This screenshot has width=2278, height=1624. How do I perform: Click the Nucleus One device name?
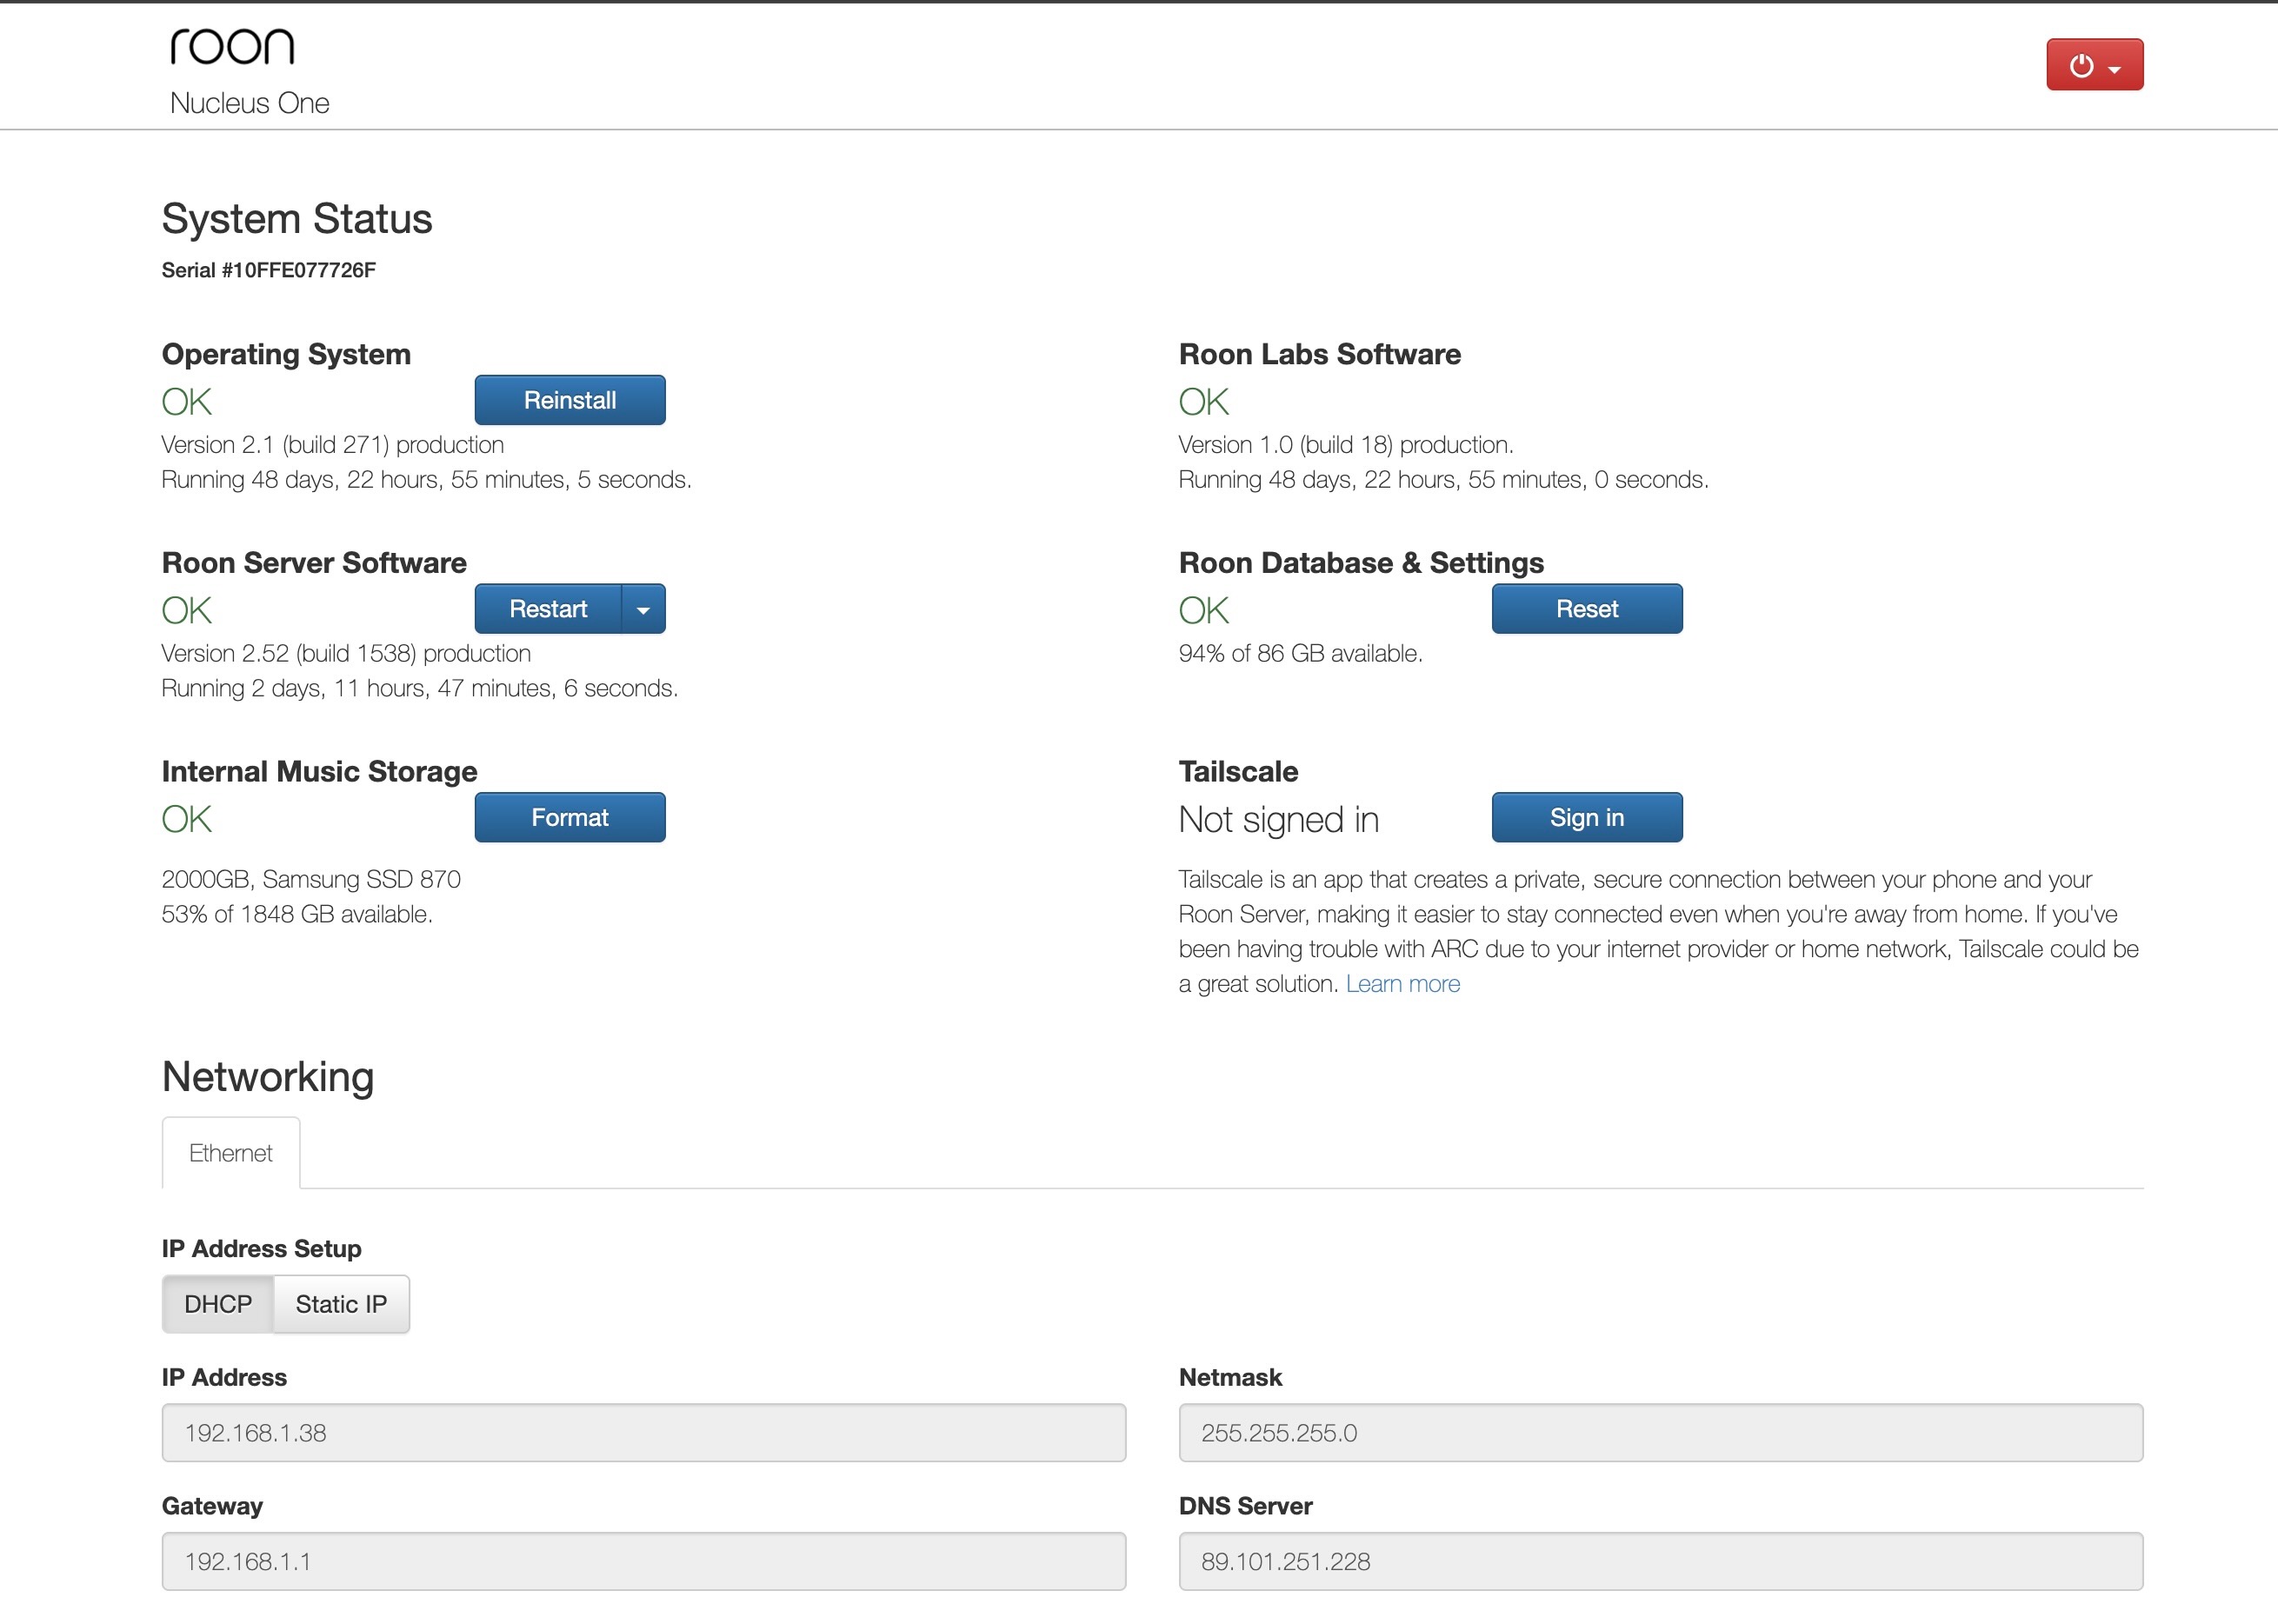pyautogui.click(x=249, y=103)
